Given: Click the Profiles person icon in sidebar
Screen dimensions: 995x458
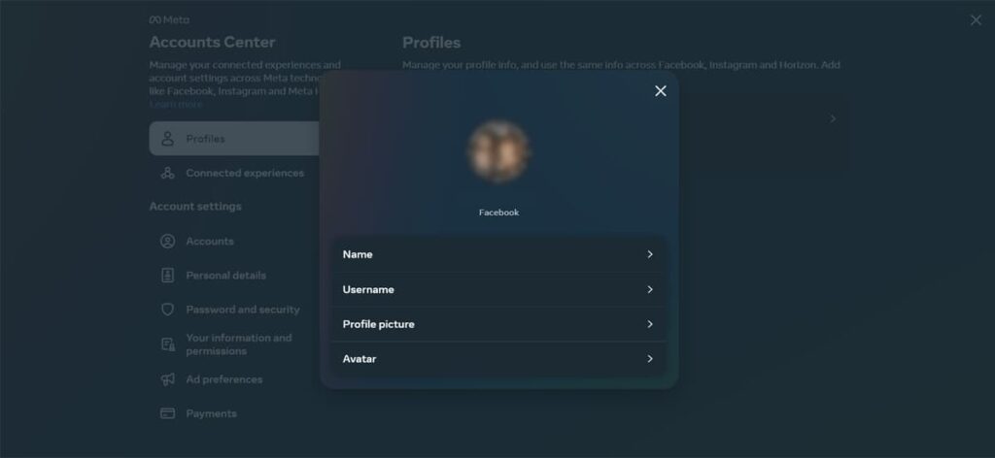Looking at the screenshot, I should pyautogui.click(x=167, y=139).
